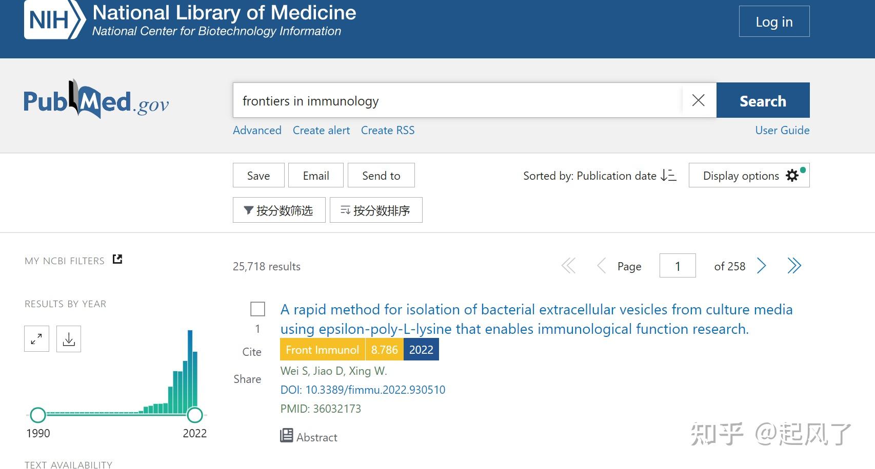Open MY NCBI FILTERS external link
875x469 pixels.
click(117, 260)
